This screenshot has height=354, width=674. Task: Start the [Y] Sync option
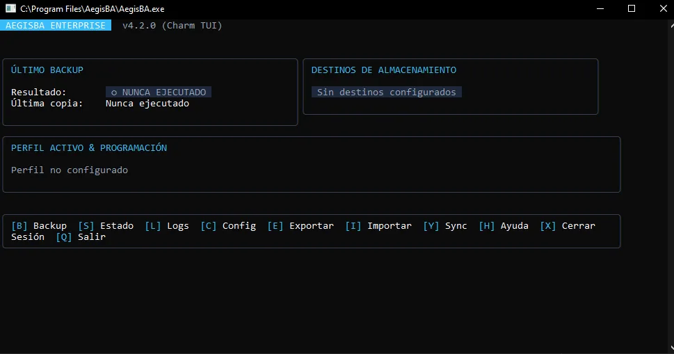click(445, 226)
